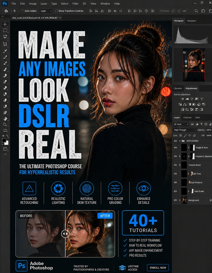Screen dimensions: 212x273
Task: Click the ENROLL NOW button on canvas
Action: click(158, 268)
